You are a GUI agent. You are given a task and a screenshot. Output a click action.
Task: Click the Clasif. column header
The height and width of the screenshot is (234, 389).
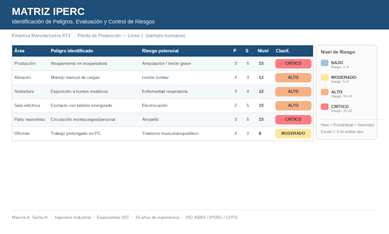point(283,51)
